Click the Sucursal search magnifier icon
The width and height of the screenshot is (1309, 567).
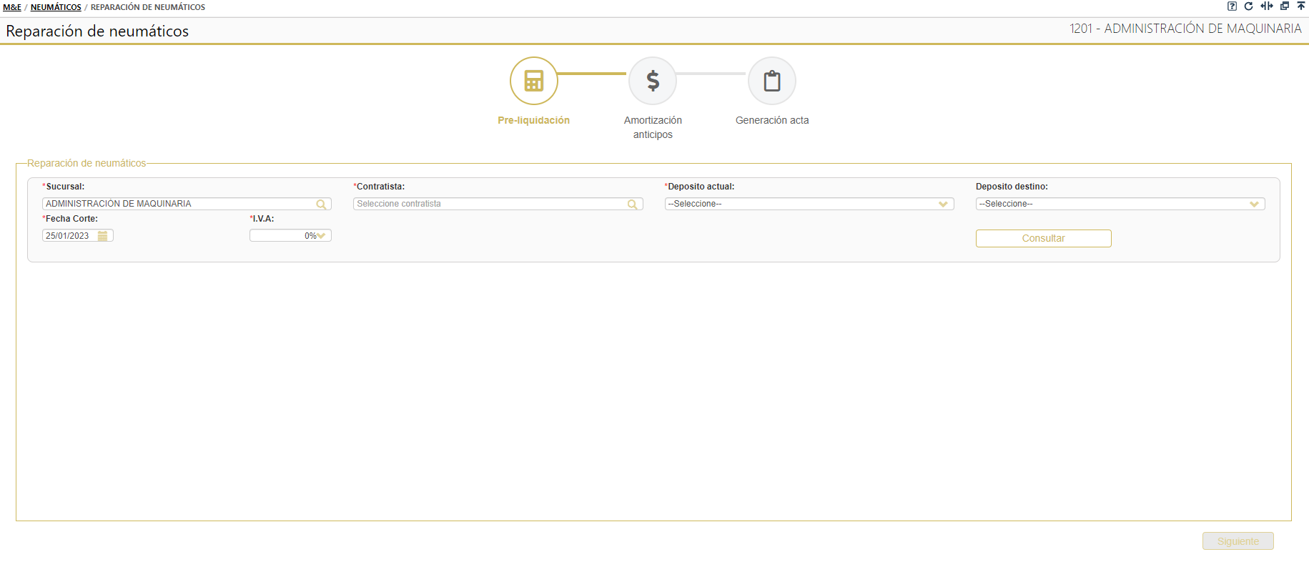click(322, 204)
